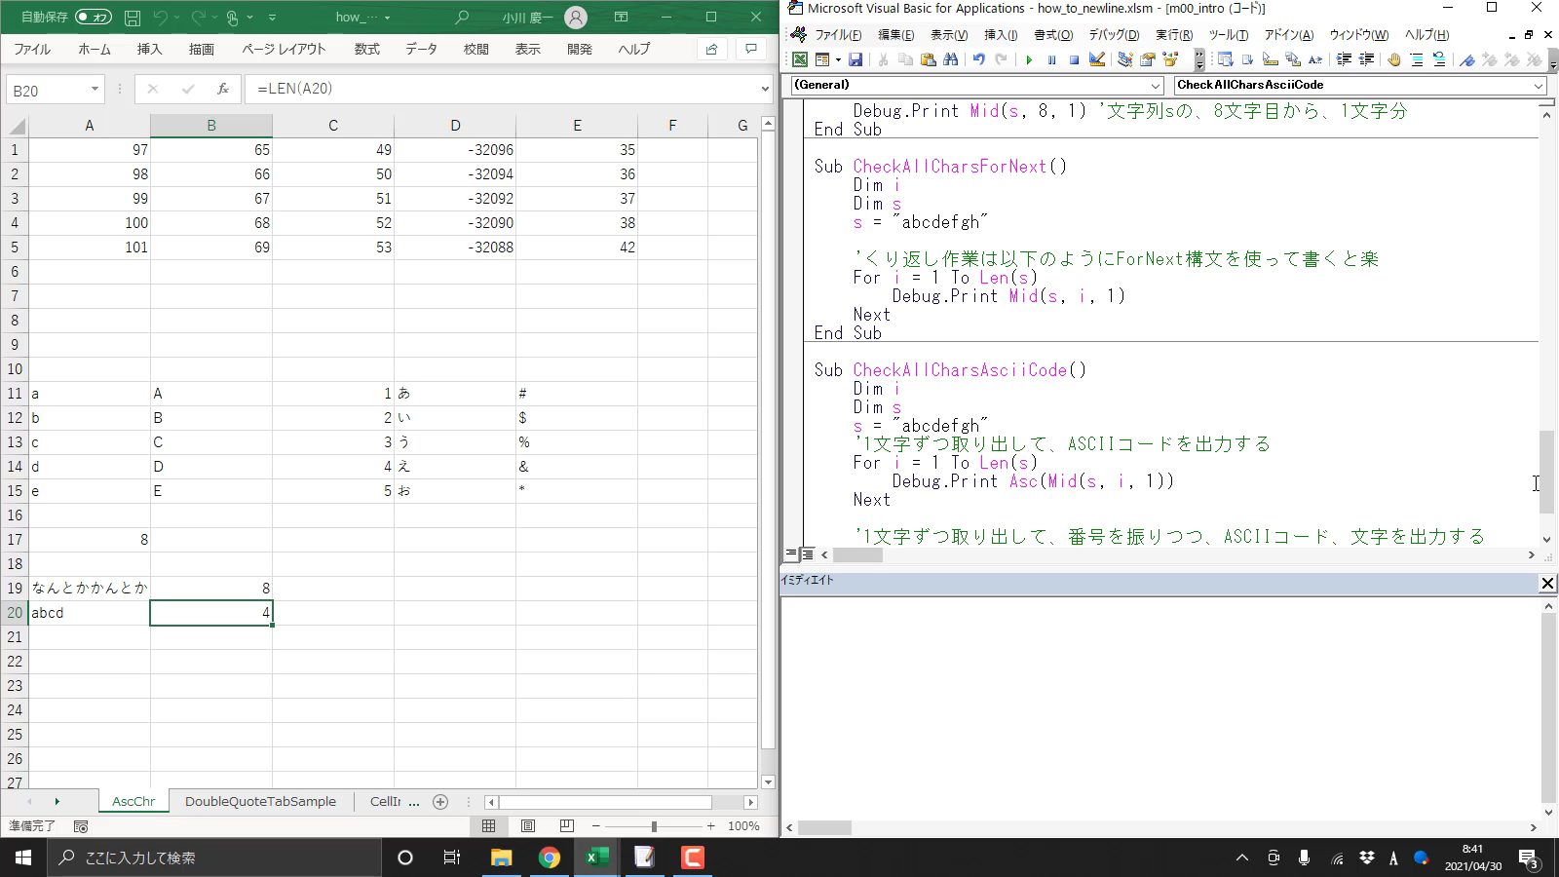Image resolution: width=1559 pixels, height=877 pixels.
Task: Click the Find binoculars icon in VBA
Action: 951,60
